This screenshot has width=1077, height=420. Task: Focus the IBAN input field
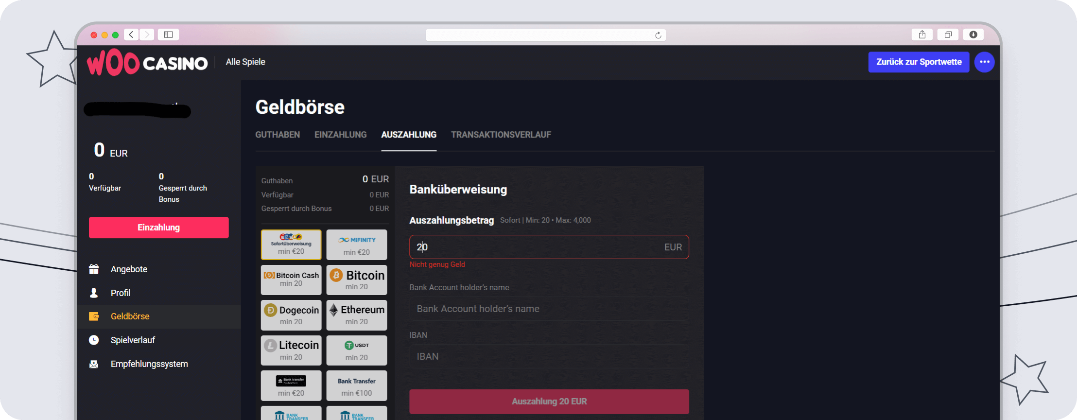point(549,356)
